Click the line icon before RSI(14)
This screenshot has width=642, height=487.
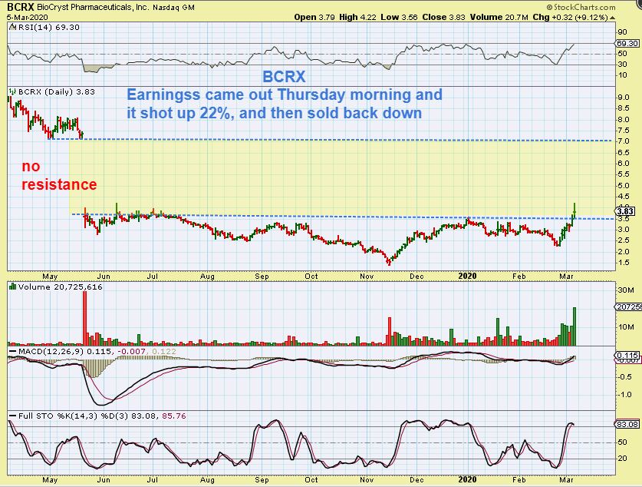[12, 27]
